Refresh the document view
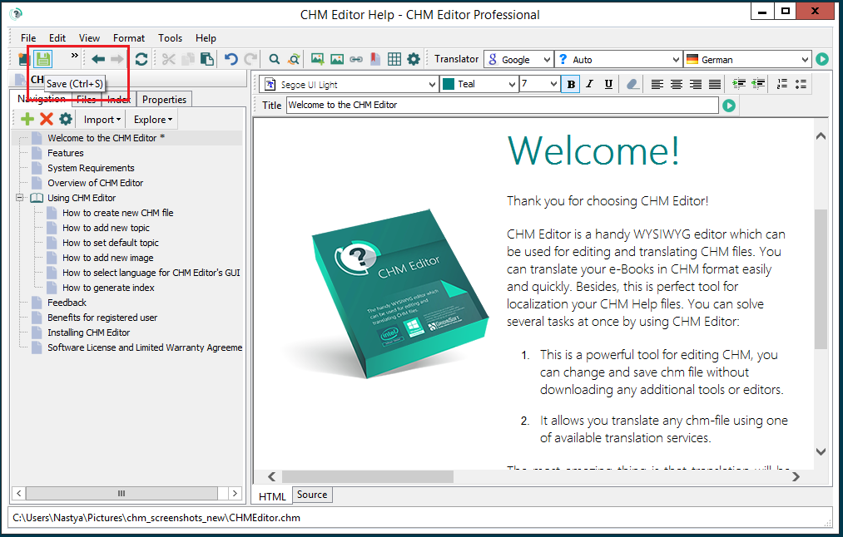 pyautogui.click(x=141, y=58)
